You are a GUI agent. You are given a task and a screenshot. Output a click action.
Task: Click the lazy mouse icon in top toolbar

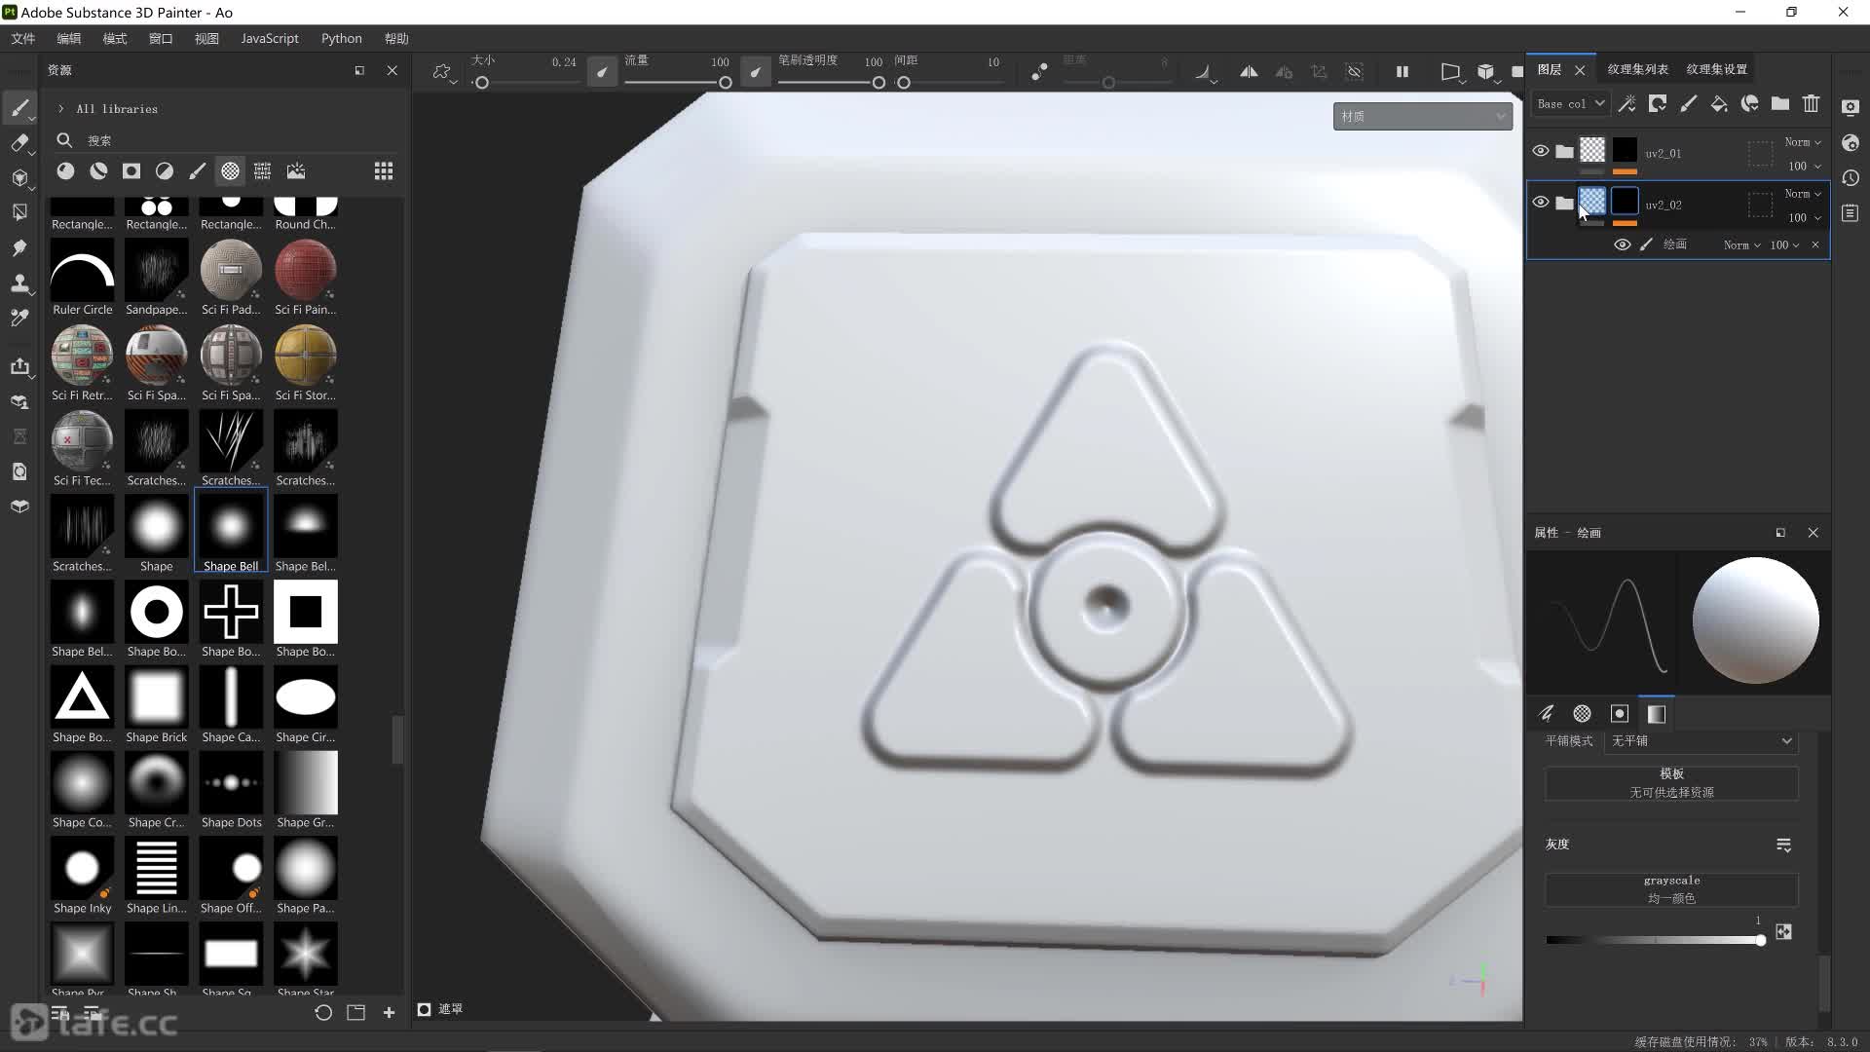1039,72
